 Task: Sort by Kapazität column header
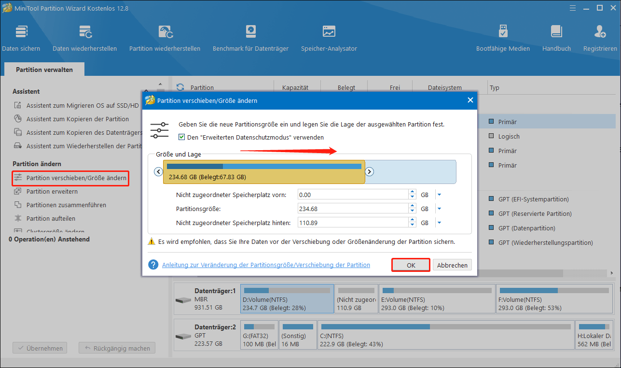(295, 88)
